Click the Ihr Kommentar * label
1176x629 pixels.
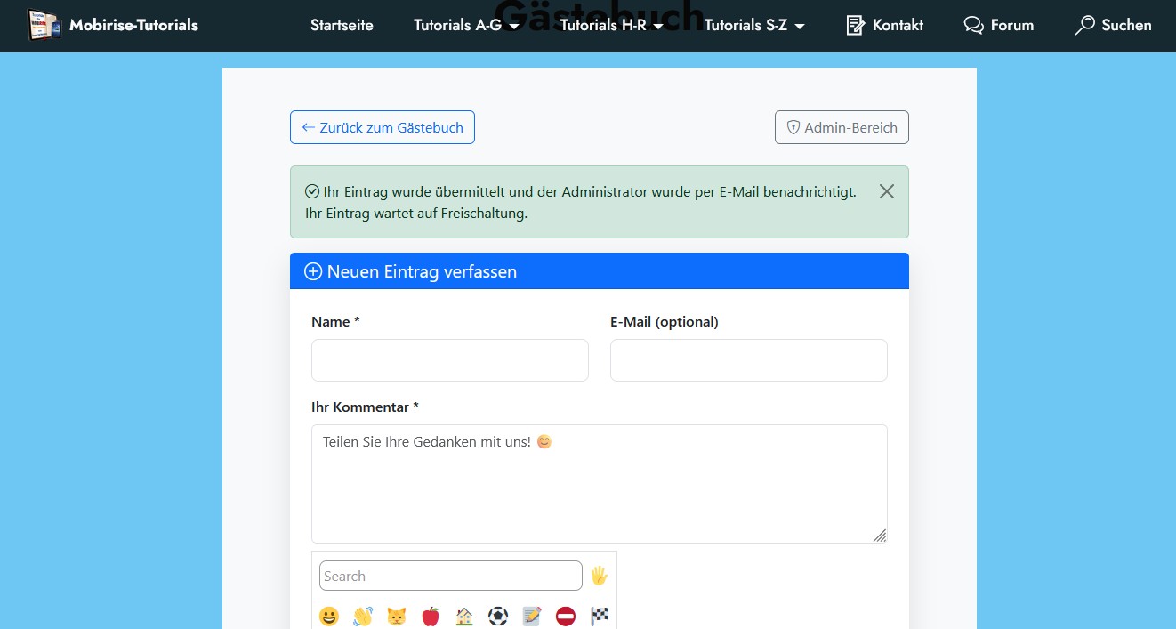click(x=365, y=407)
